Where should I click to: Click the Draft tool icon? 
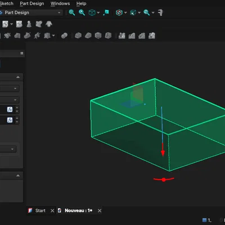pos(98,35)
